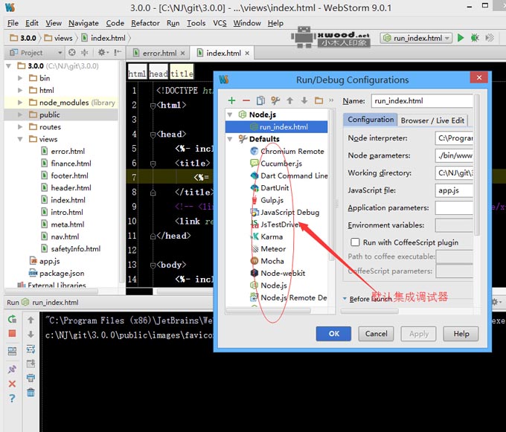Image resolution: width=506 pixels, height=432 pixels.
Task: Expand node_modules folder arrow
Action: coord(20,103)
